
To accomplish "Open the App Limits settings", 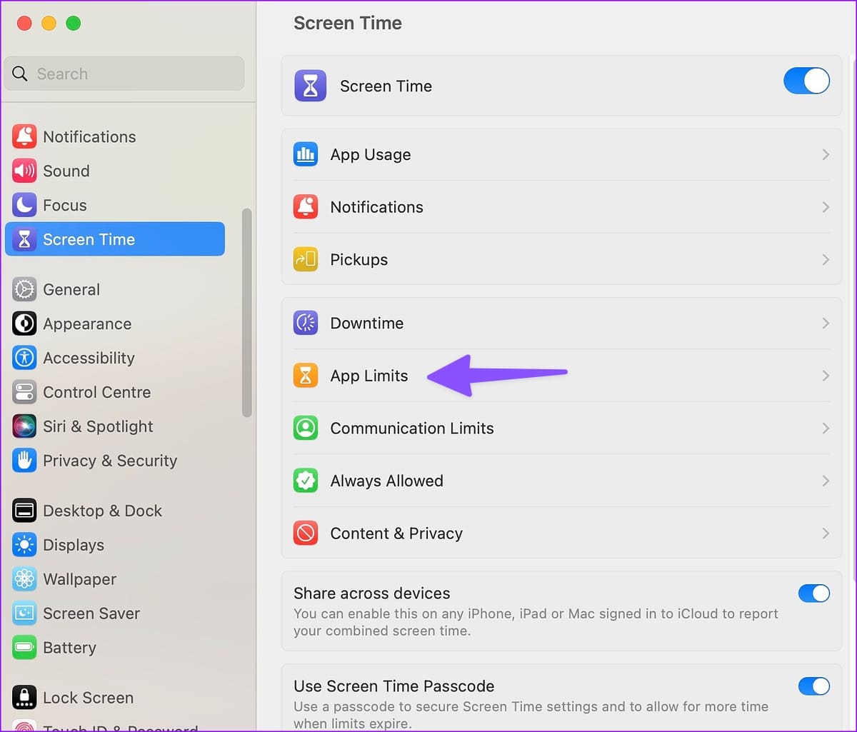I will [x=561, y=376].
